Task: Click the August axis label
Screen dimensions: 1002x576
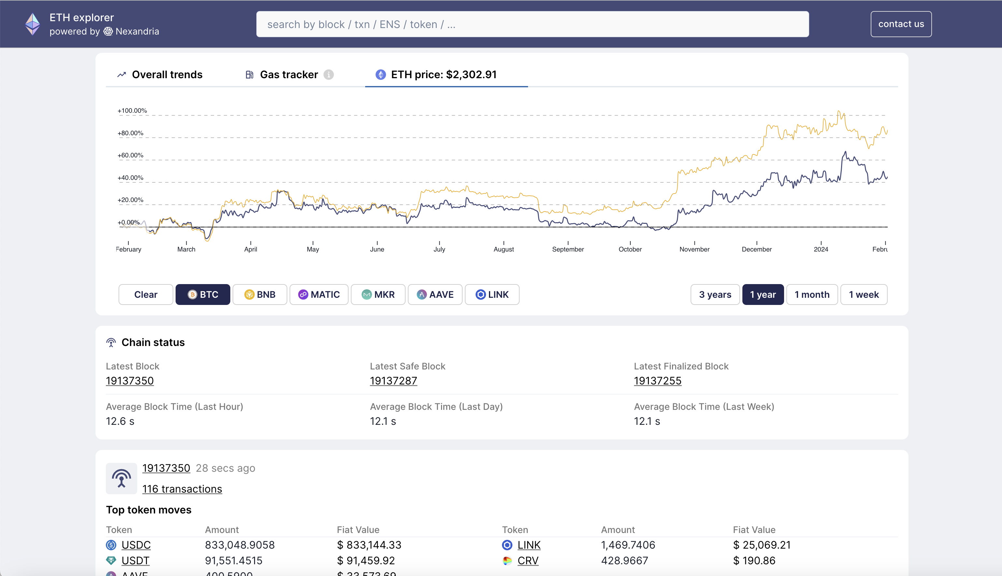Action: click(x=503, y=249)
